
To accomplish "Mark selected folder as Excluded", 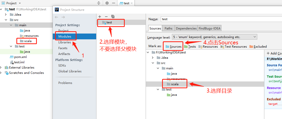I will pos(258,47).
